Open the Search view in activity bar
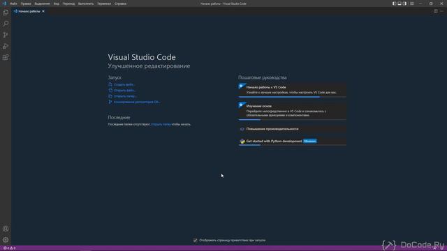The width and height of the screenshot is (447, 251). coord(6,24)
